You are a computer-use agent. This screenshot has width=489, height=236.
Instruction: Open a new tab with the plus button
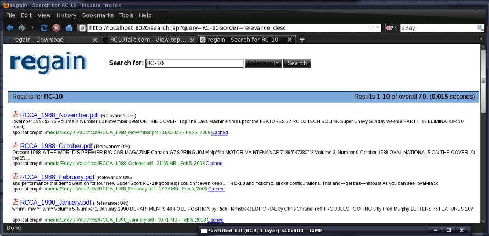click(x=302, y=40)
